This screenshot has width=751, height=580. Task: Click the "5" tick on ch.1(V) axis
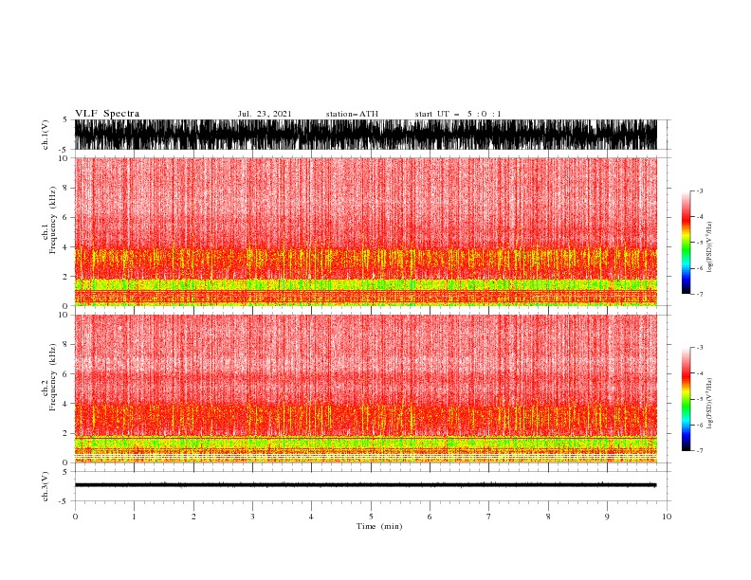tap(65, 119)
